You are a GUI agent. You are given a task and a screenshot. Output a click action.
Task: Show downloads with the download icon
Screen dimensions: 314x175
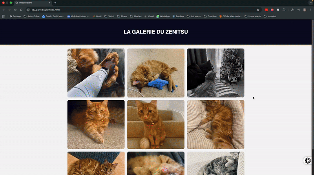(292, 10)
